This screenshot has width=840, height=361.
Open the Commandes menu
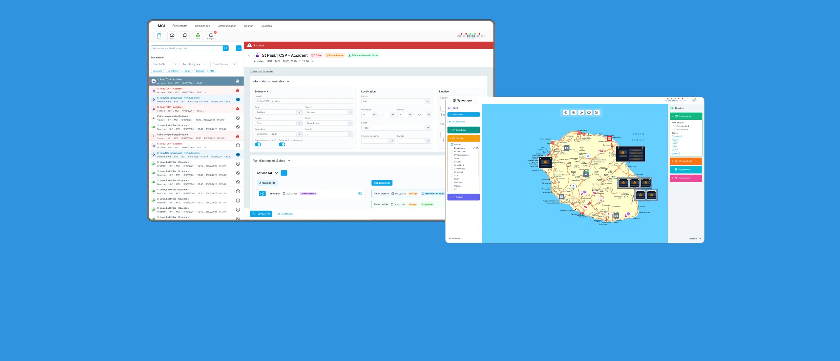[202, 26]
